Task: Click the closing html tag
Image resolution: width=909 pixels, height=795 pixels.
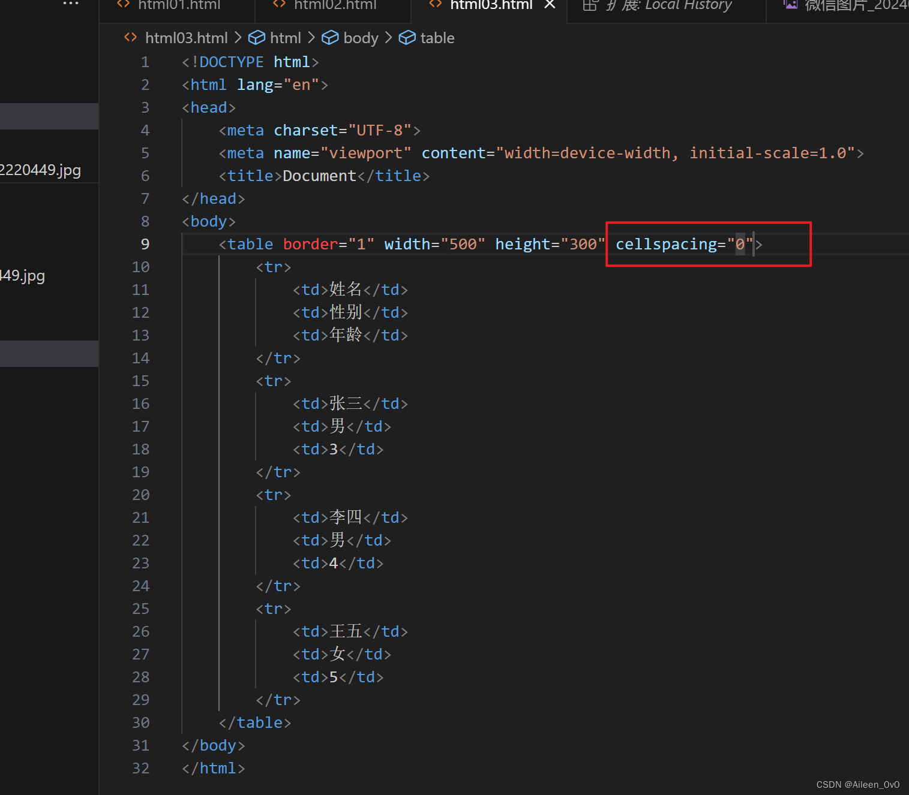Action: [x=214, y=768]
